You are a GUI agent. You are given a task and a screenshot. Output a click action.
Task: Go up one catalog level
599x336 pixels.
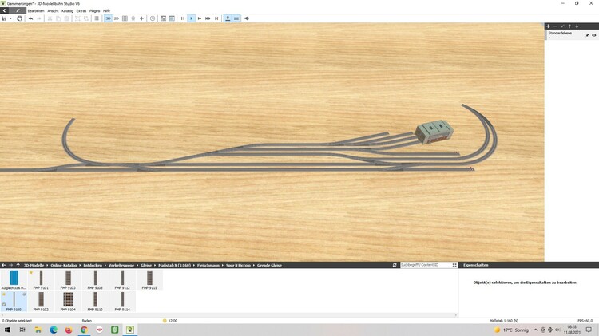(x=18, y=265)
